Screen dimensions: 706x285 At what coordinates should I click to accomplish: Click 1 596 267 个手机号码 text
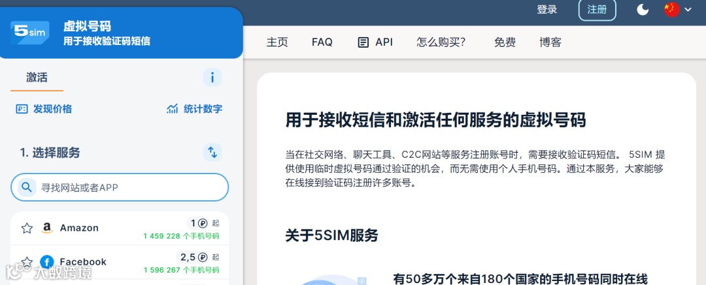point(182,270)
